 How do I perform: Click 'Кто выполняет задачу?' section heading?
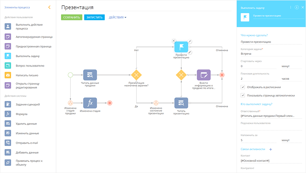pos(256,104)
